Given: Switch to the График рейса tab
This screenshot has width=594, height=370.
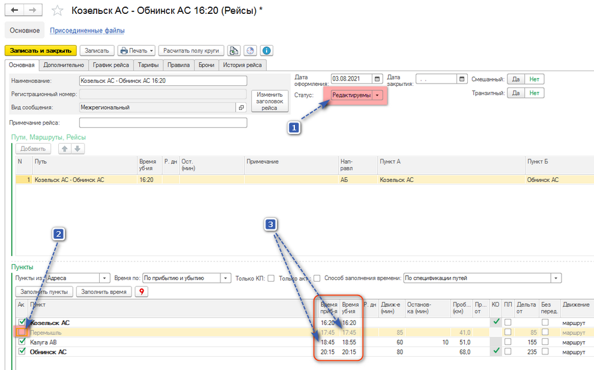Looking at the screenshot, I should tap(111, 65).
